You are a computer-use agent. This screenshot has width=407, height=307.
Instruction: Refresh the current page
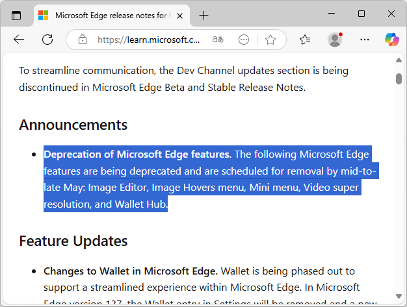coord(47,40)
